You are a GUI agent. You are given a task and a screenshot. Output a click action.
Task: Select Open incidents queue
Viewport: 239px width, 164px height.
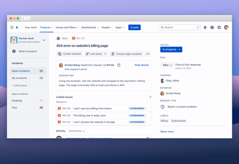coord(28,71)
